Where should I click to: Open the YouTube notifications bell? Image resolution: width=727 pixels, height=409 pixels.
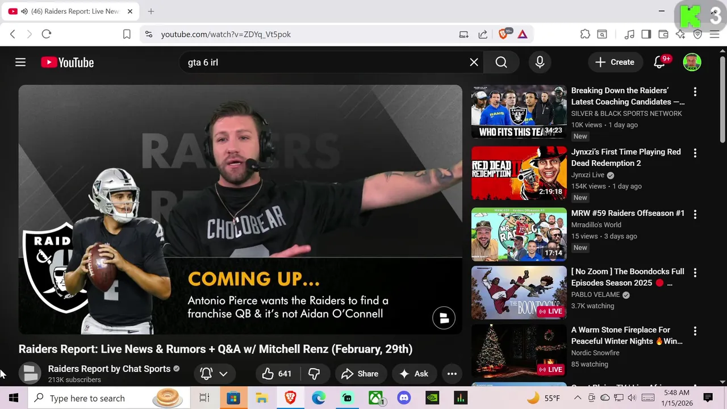[659, 62]
